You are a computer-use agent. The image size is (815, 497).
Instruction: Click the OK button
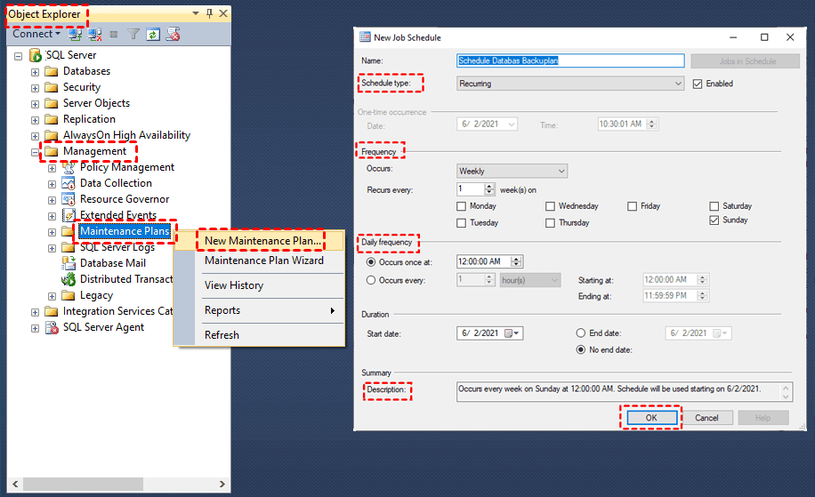(651, 417)
